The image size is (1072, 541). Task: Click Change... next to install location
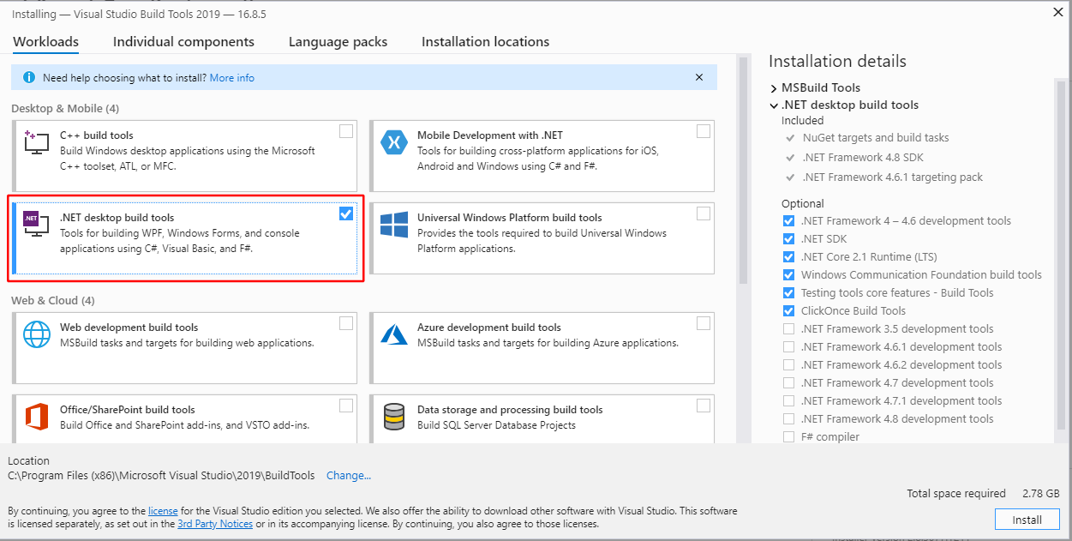349,475
